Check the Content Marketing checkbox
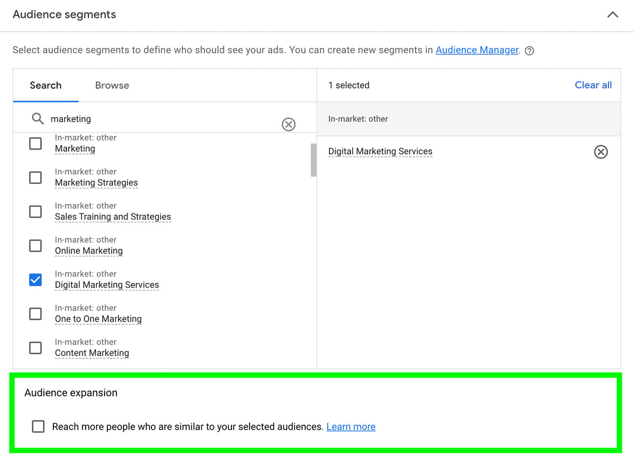This screenshot has height=464, width=634. coord(36,348)
